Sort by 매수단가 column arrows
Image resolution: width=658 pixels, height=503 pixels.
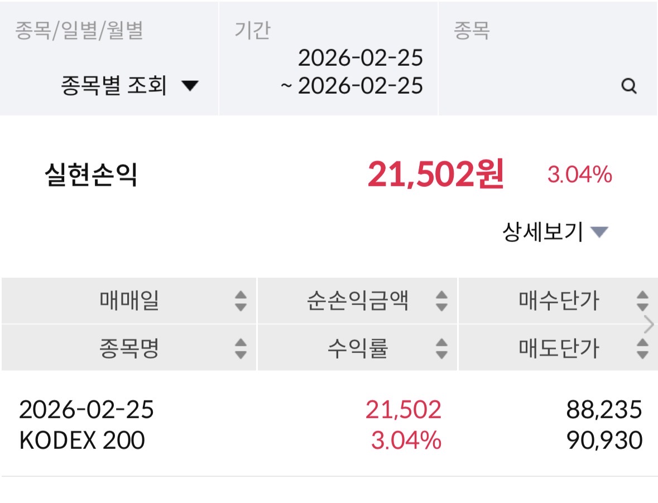point(642,301)
